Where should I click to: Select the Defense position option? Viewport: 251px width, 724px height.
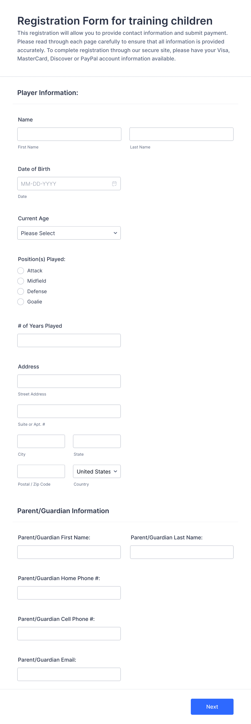(21, 291)
